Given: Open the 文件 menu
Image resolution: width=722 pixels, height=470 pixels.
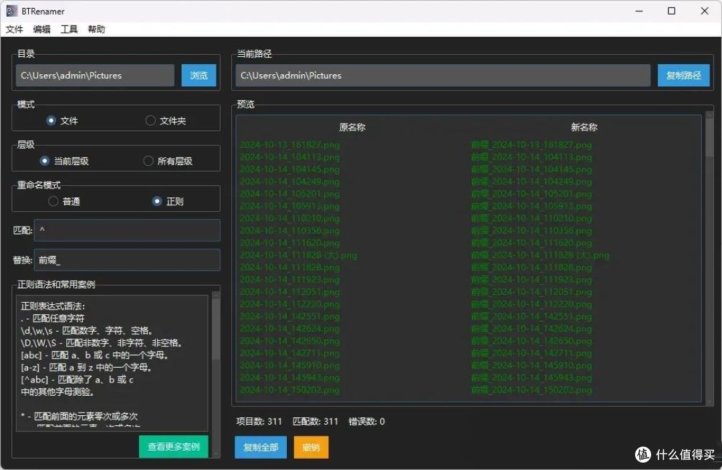Looking at the screenshot, I should pyautogui.click(x=14, y=29).
